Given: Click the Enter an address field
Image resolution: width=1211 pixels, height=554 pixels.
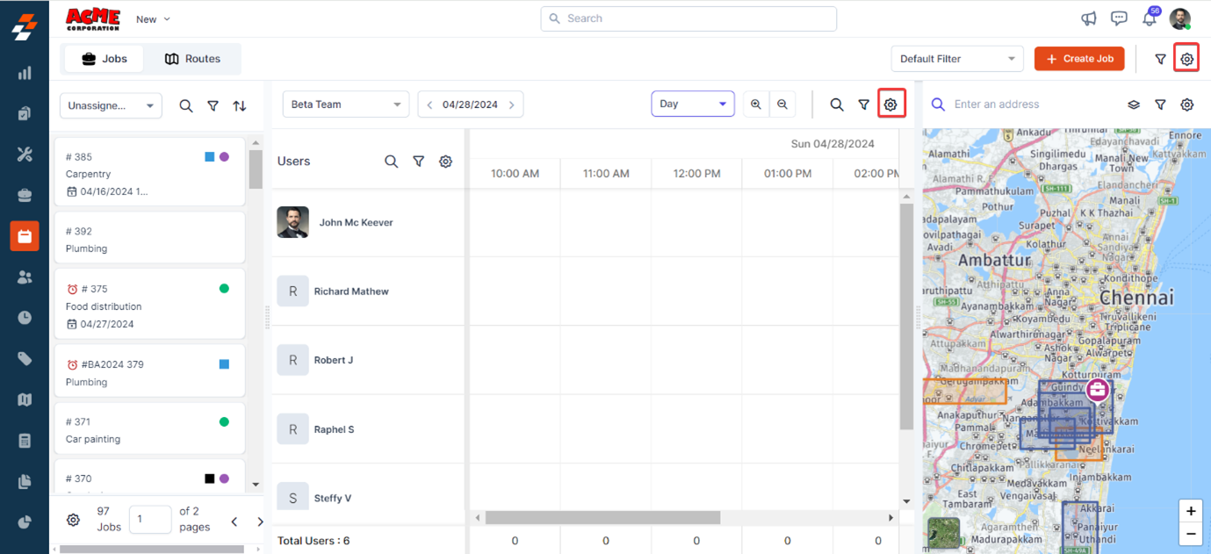Looking at the screenshot, I should click(x=1032, y=104).
